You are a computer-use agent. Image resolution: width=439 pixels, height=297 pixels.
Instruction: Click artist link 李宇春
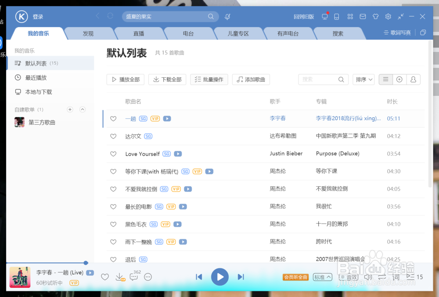(x=278, y=118)
